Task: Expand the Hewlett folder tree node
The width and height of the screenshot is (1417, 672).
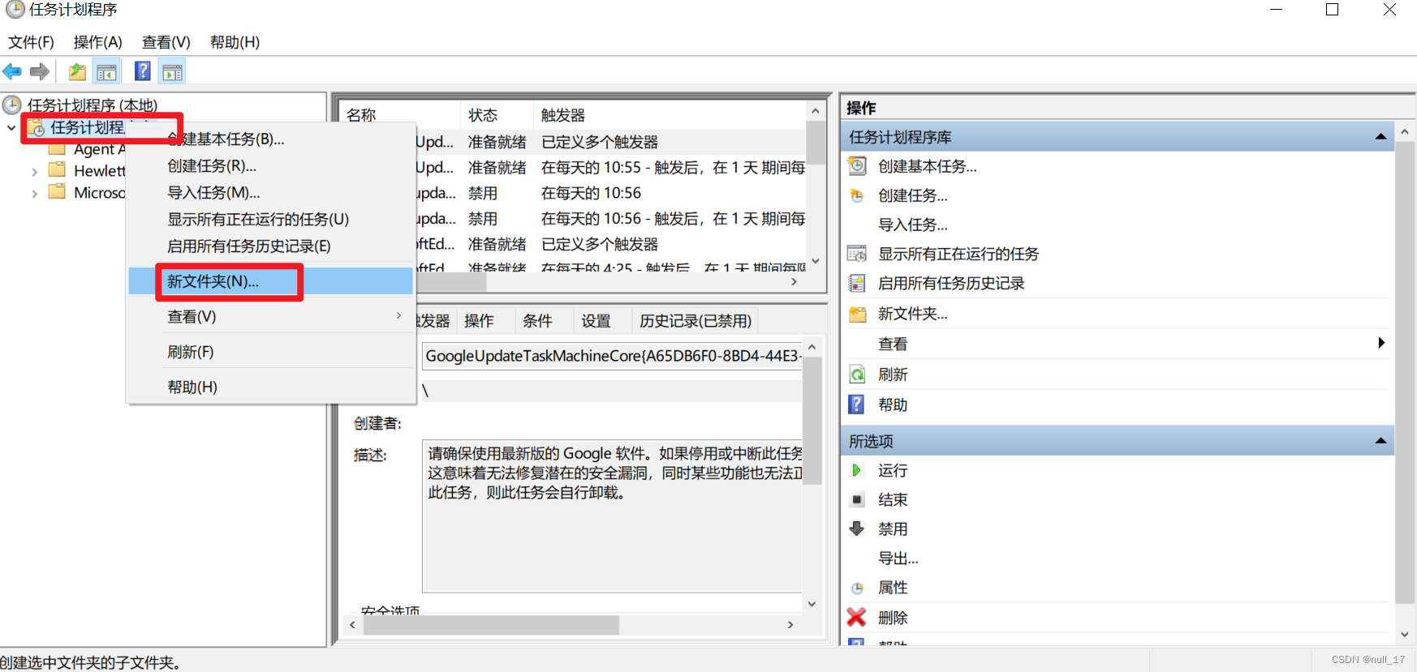Action: (34, 172)
